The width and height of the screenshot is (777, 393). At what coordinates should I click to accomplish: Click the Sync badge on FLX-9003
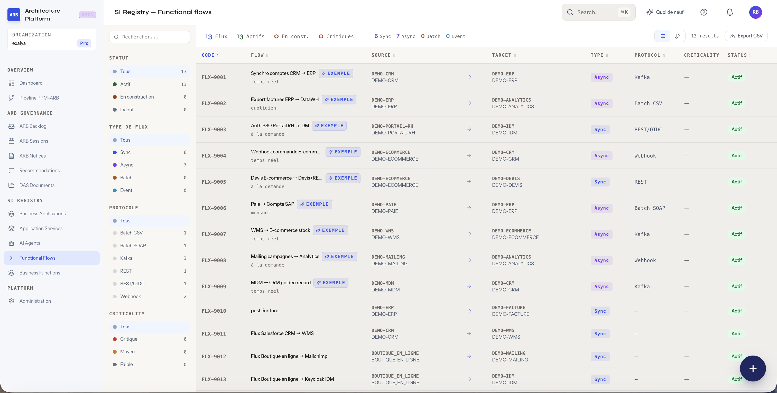600,130
